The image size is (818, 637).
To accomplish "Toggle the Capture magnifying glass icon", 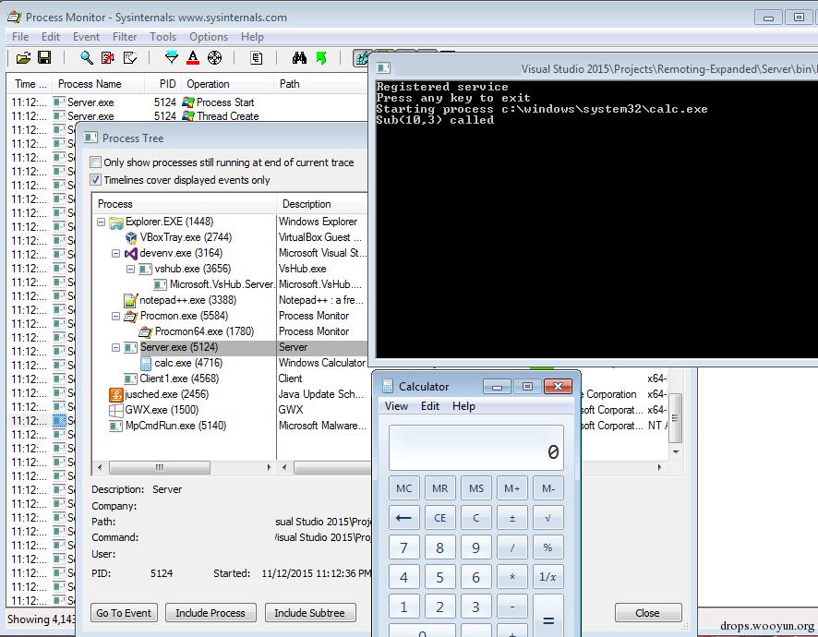I will pyautogui.click(x=86, y=58).
